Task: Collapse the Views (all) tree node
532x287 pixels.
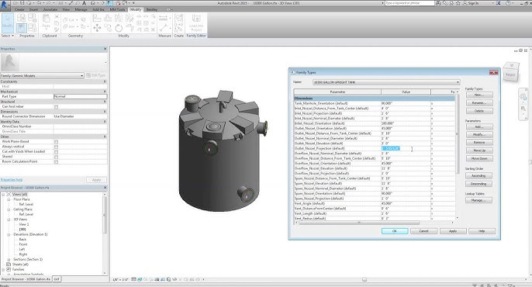Action: coord(3,195)
